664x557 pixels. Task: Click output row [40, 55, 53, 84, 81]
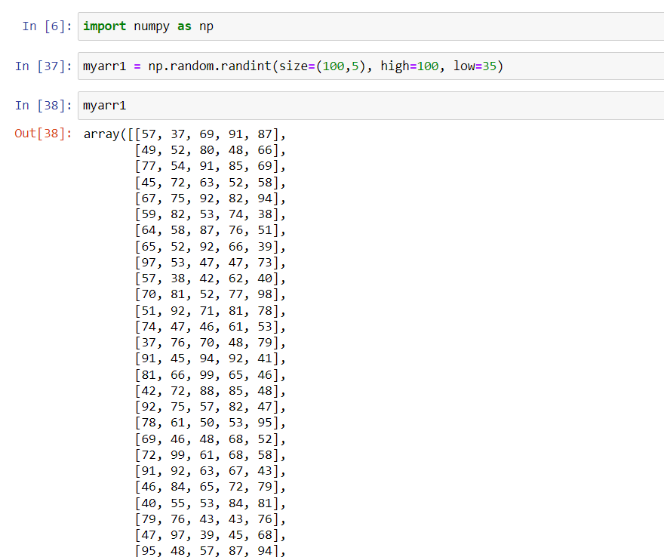tap(210, 503)
